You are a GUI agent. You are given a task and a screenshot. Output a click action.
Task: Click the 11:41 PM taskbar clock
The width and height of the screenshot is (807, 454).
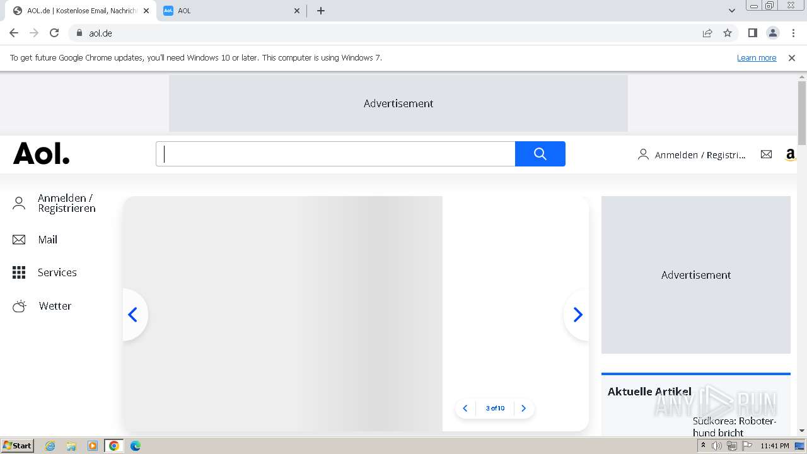774,446
